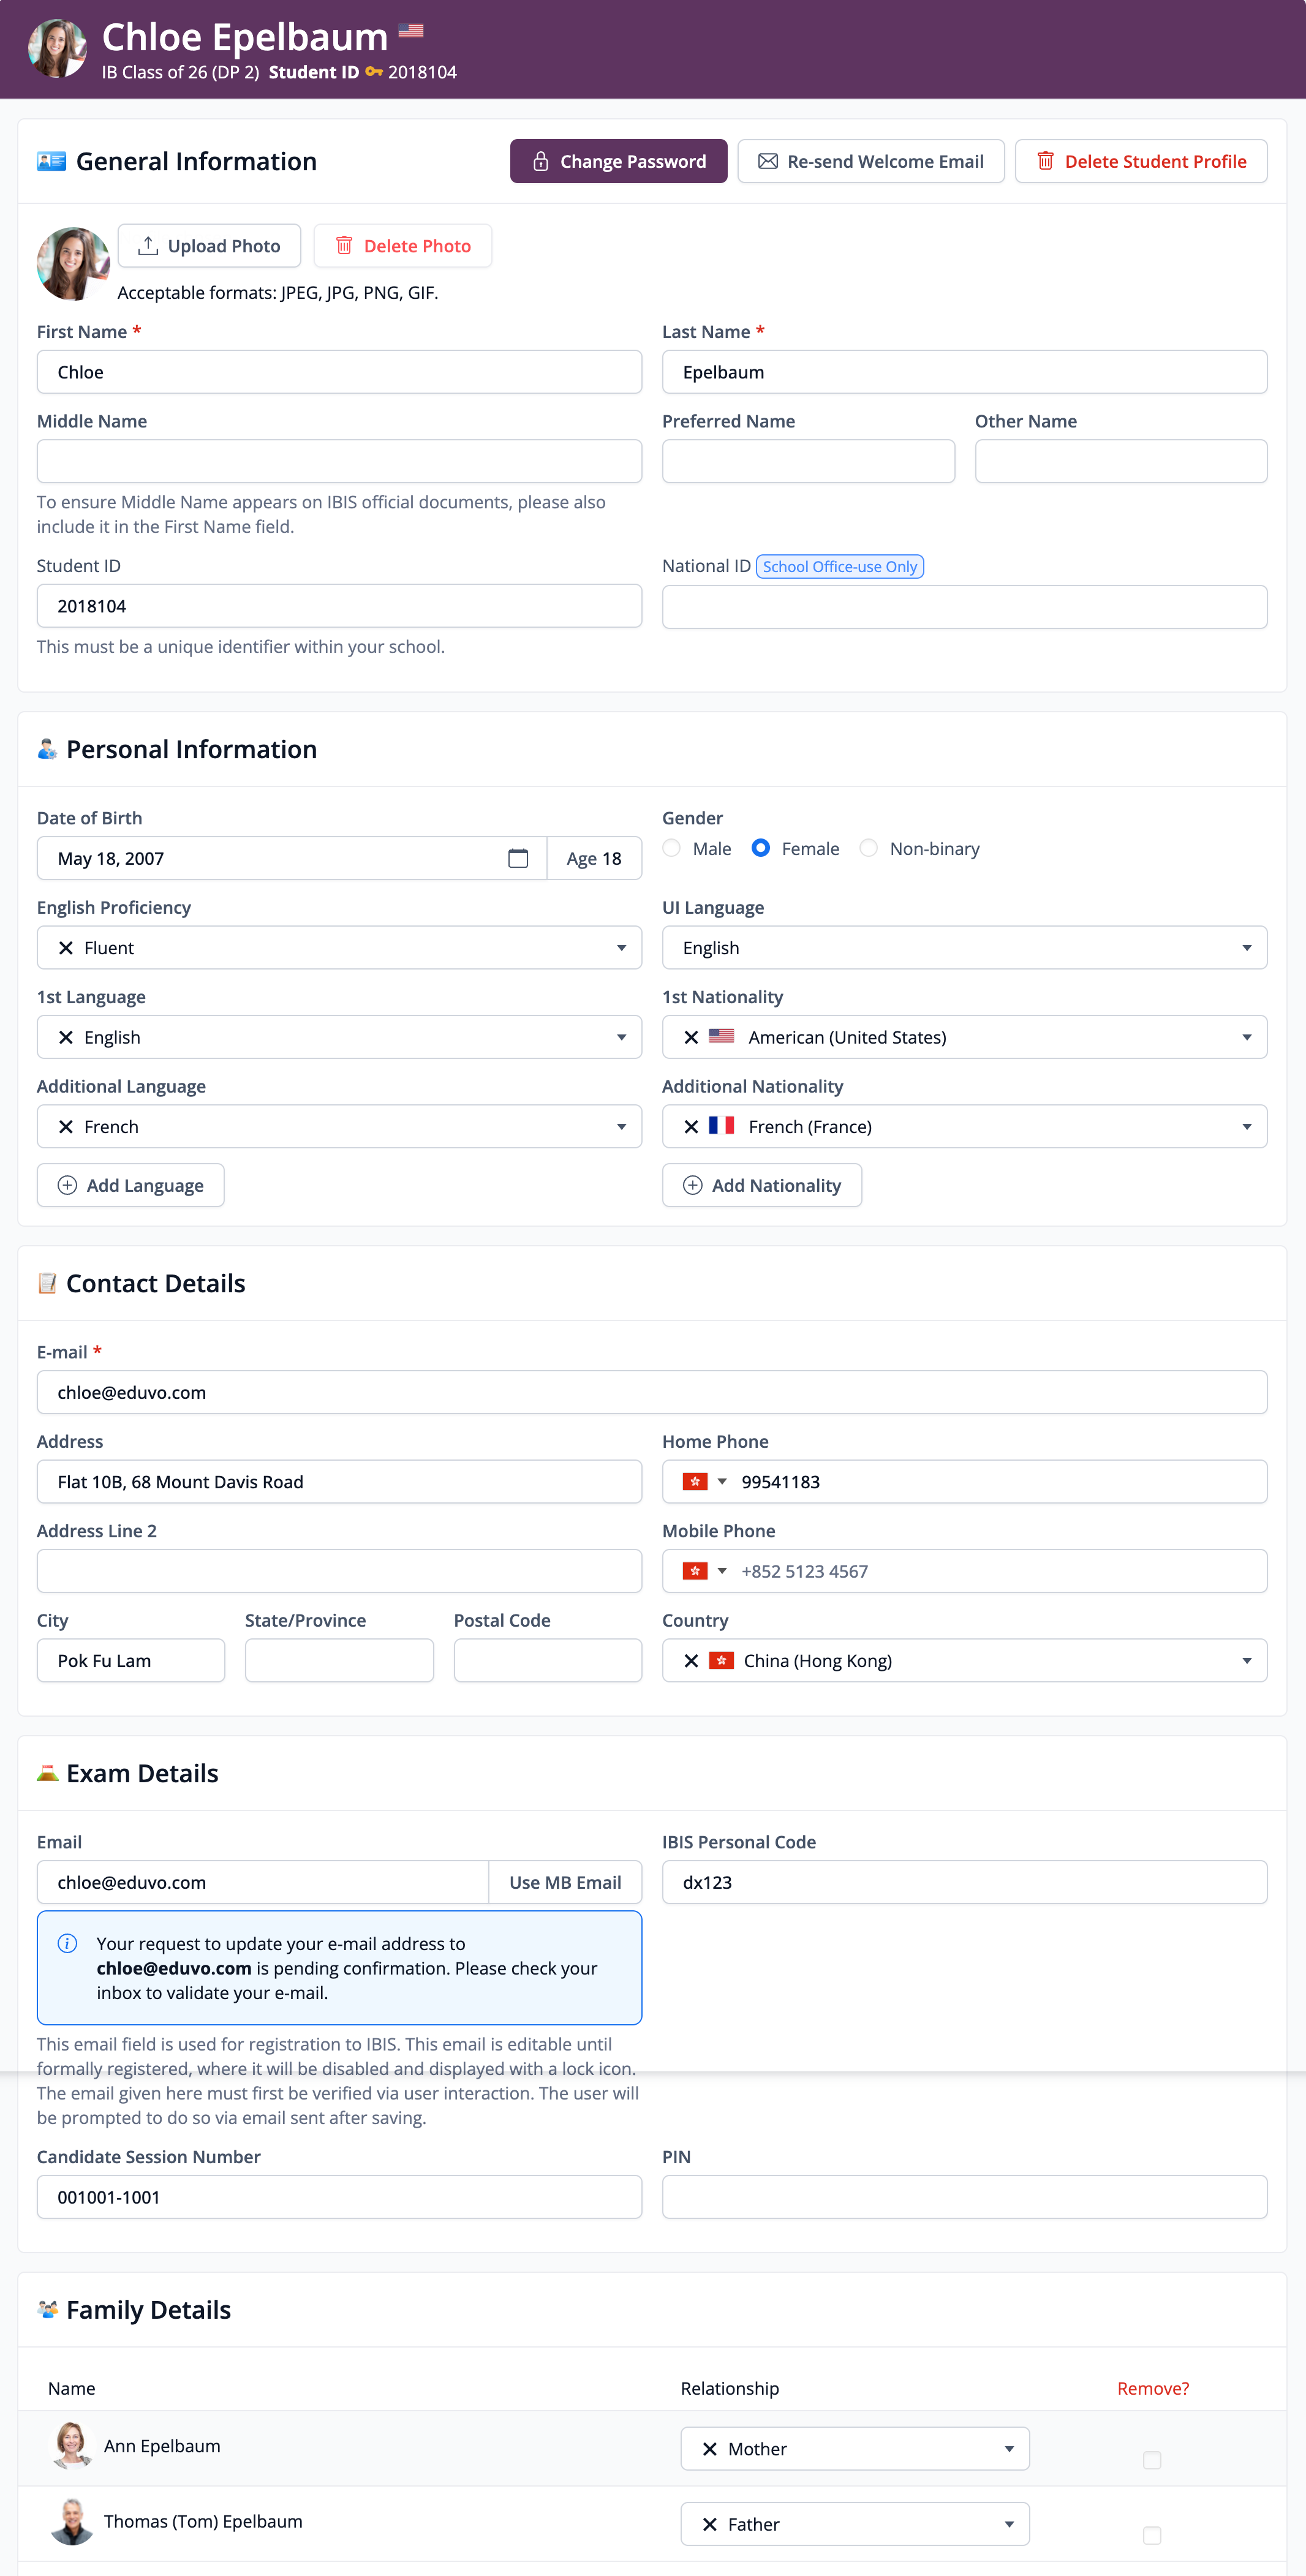Image resolution: width=1306 pixels, height=2576 pixels.
Task: Click the Change Password button
Action: pyautogui.click(x=618, y=161)
